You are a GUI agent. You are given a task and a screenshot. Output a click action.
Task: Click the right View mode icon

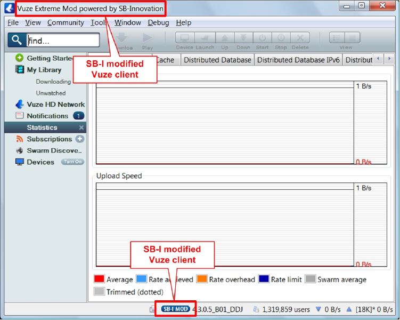(x=352, y=37)
